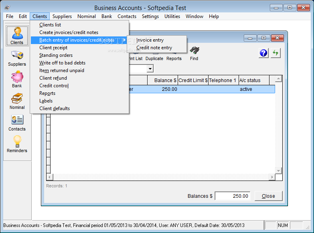Click the Records: 1 label
The height and width of the screenshot is (233, 314).
pyautogui.click(x=57, y=186)
